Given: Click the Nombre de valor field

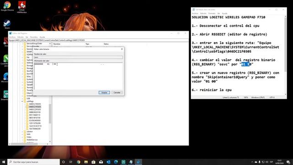Looking at the screenshot, I should [x=78, y=57].
